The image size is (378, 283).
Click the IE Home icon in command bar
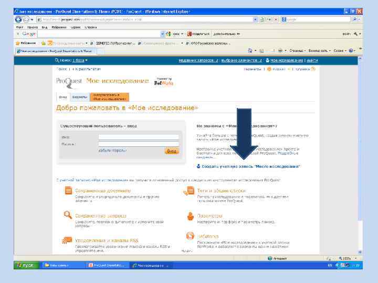250,50
